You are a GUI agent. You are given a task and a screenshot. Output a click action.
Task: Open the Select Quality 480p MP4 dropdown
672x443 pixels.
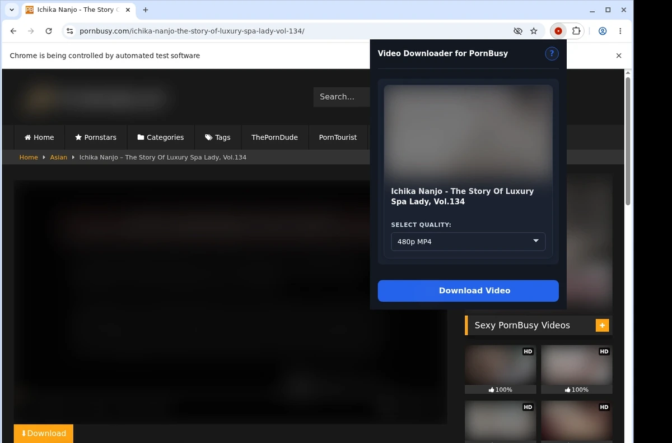468,242
